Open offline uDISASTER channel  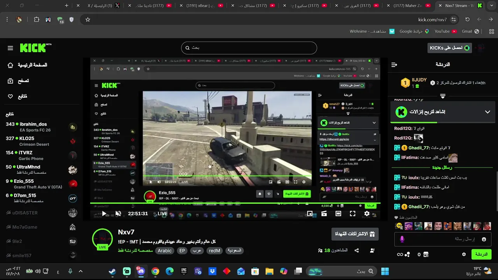tap(41, 213)
